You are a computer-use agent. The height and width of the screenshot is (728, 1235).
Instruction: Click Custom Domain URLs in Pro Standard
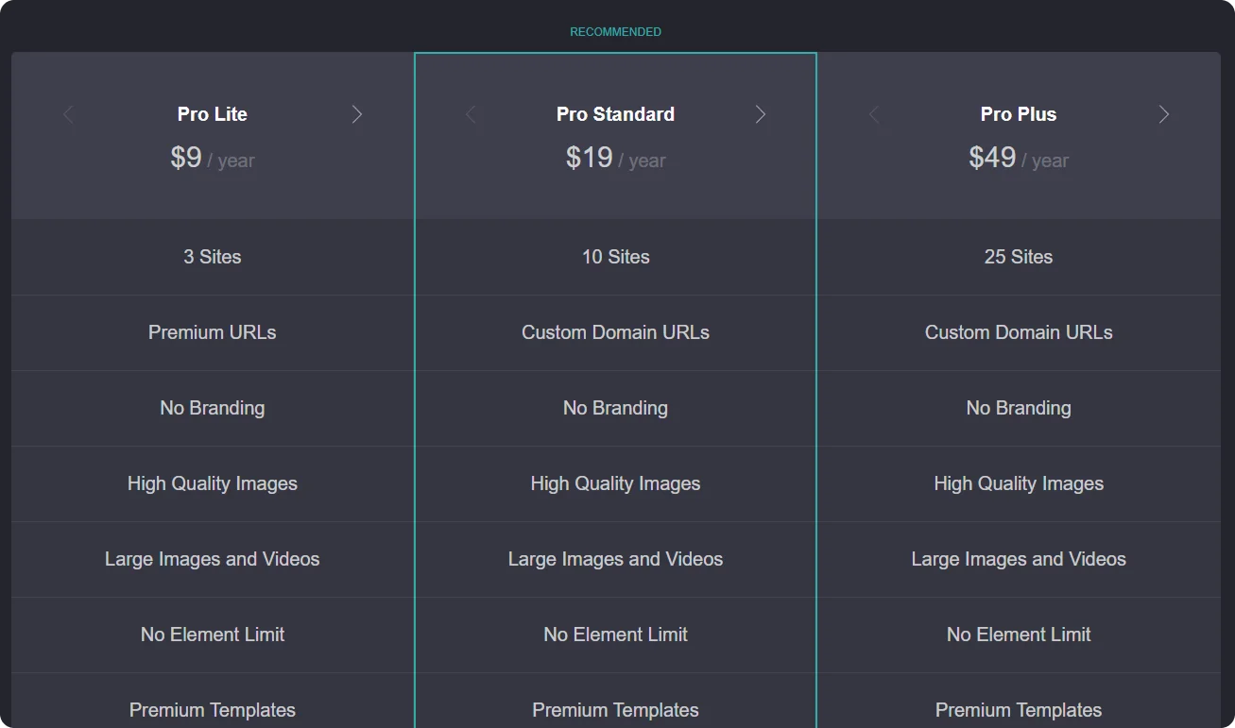[x=616, y=332]
